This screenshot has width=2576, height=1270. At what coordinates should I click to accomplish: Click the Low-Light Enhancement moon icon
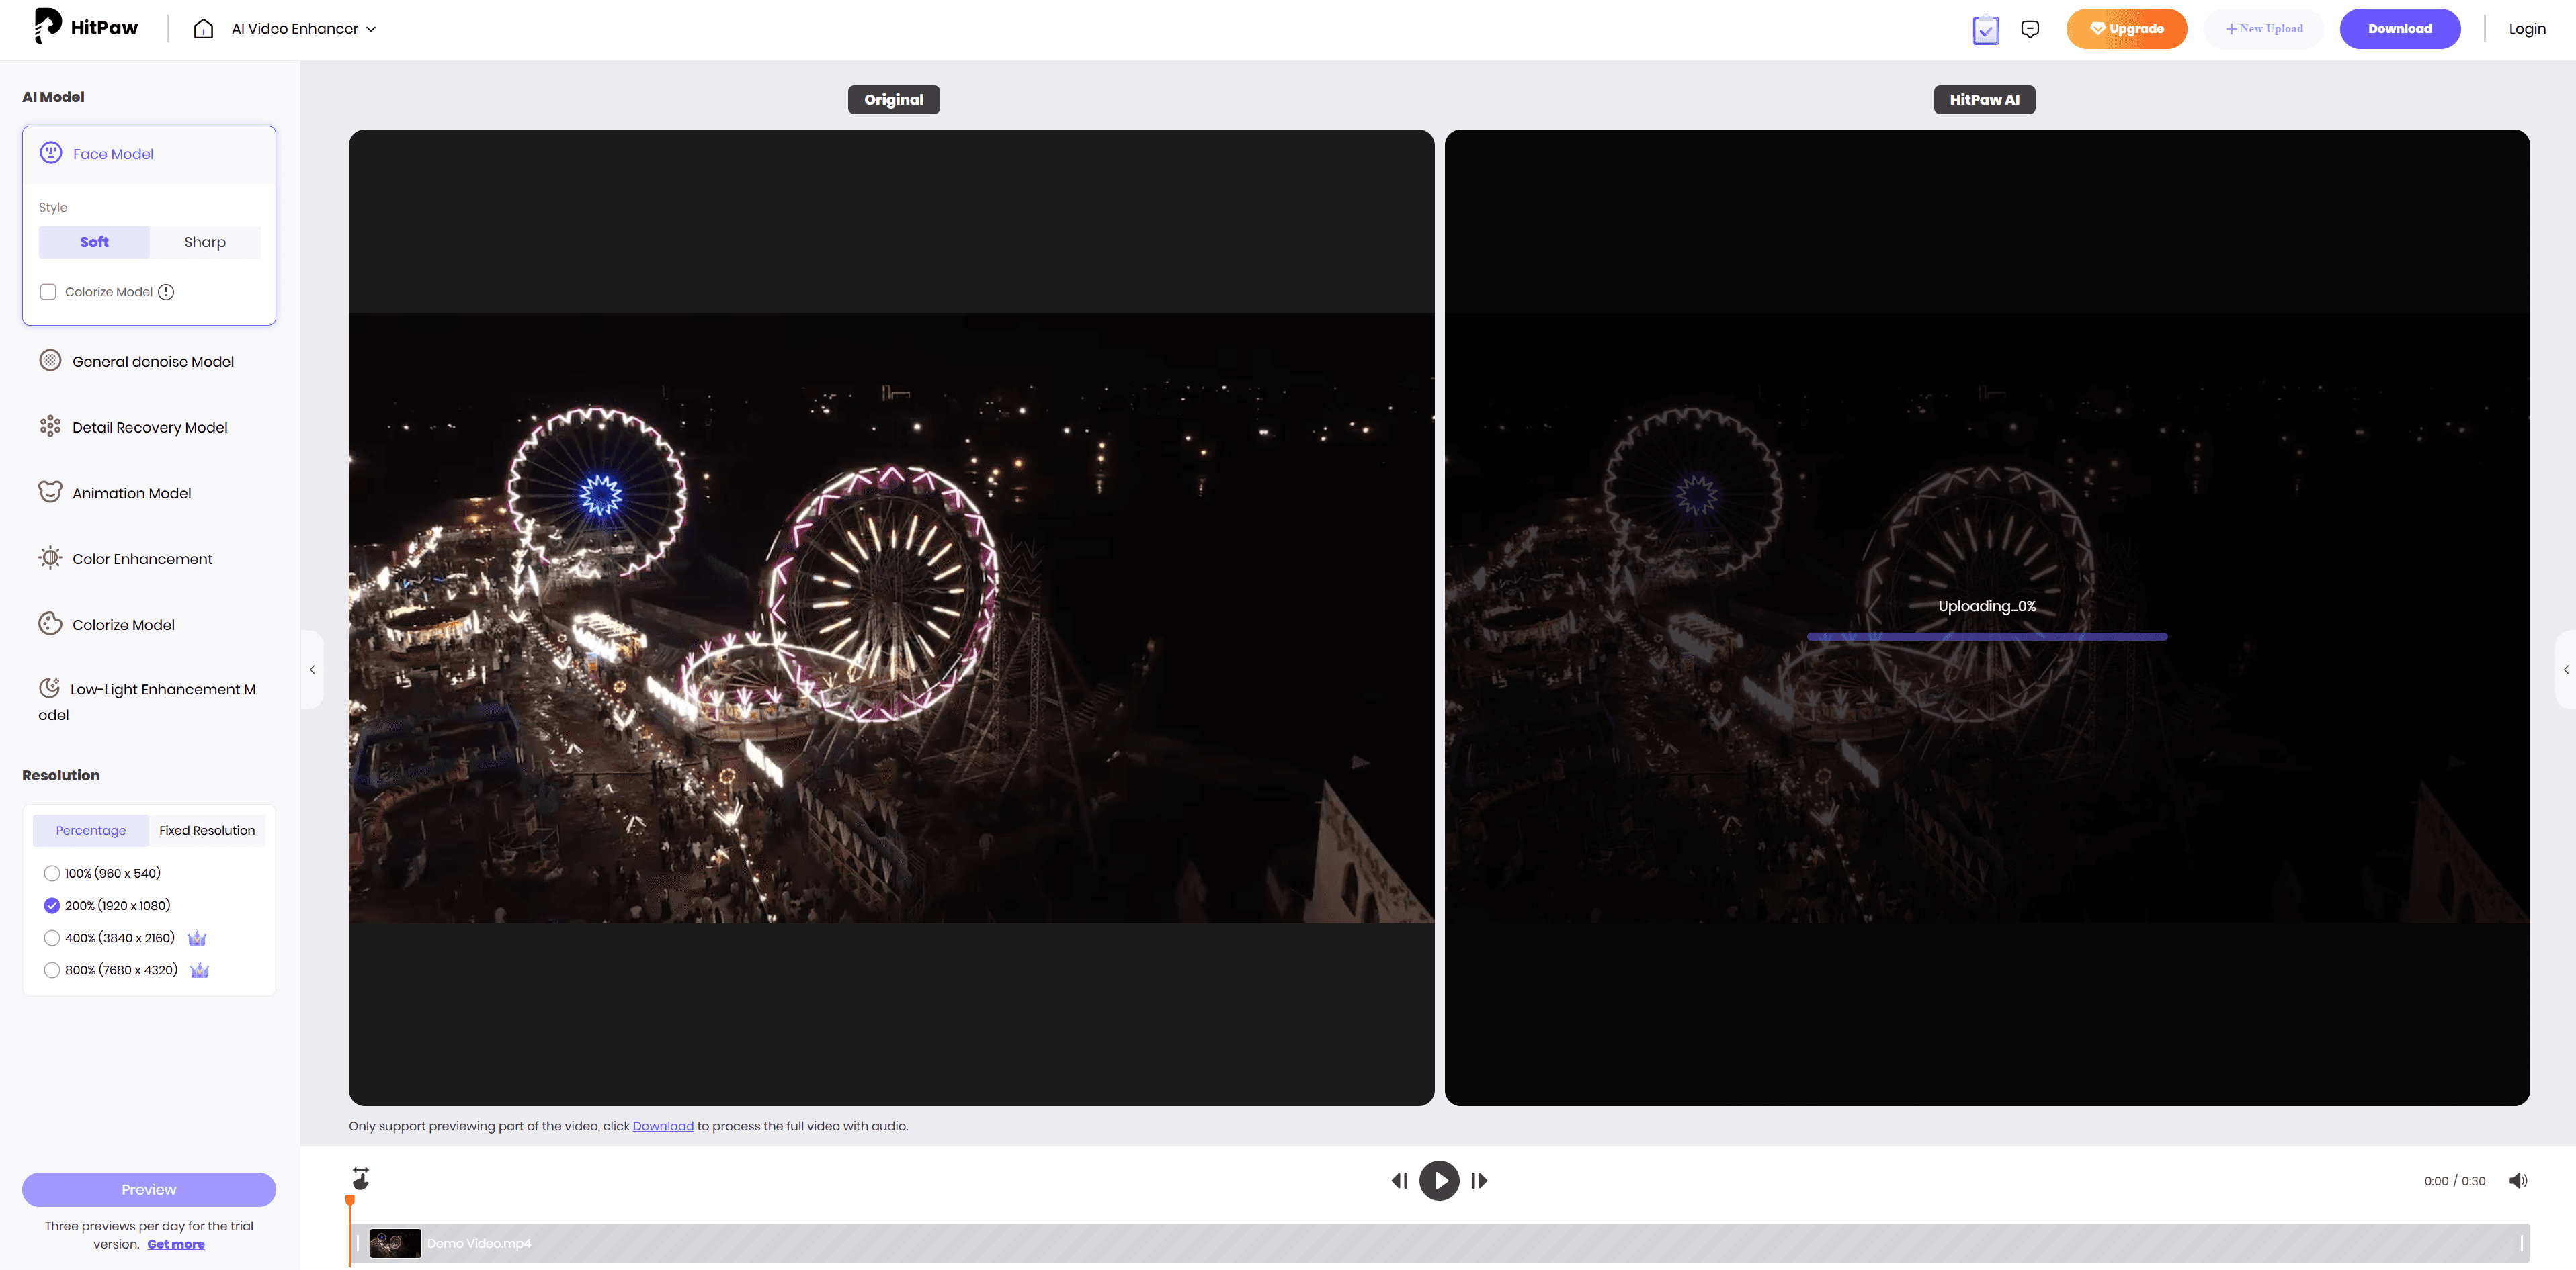coord(49,688)
